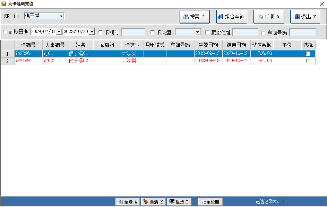Click the 延期 extend button
This screenshot has width=327, height=207.
point(269,17)
